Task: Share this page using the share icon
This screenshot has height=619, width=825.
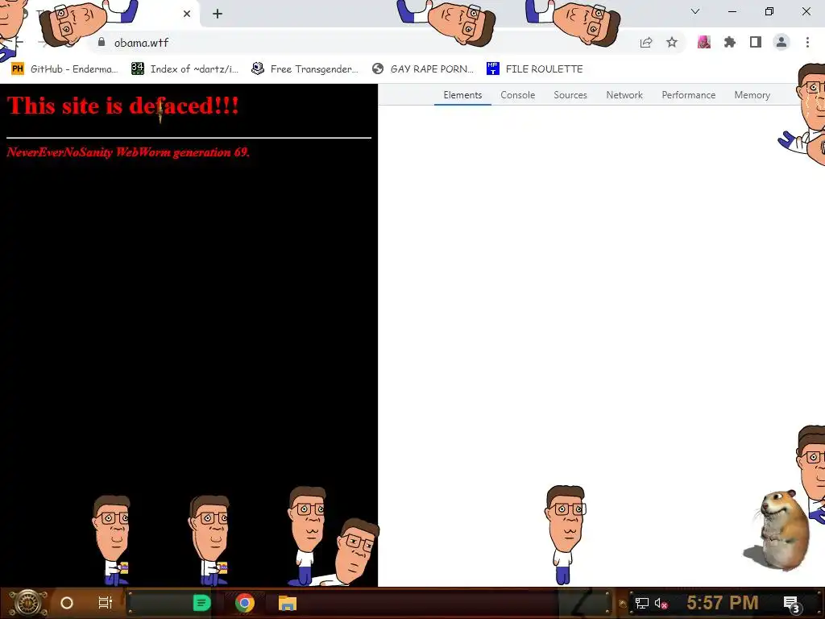Action: click(646, 43)
